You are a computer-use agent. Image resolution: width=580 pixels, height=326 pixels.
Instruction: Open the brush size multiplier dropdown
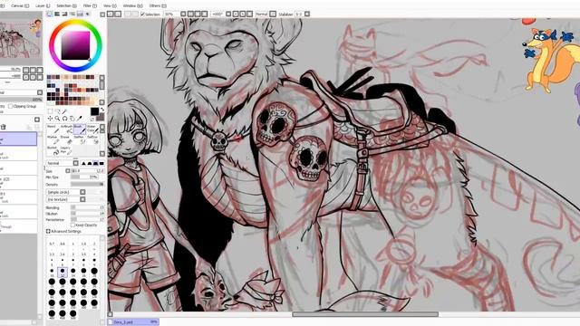click(x=68, y=171)
